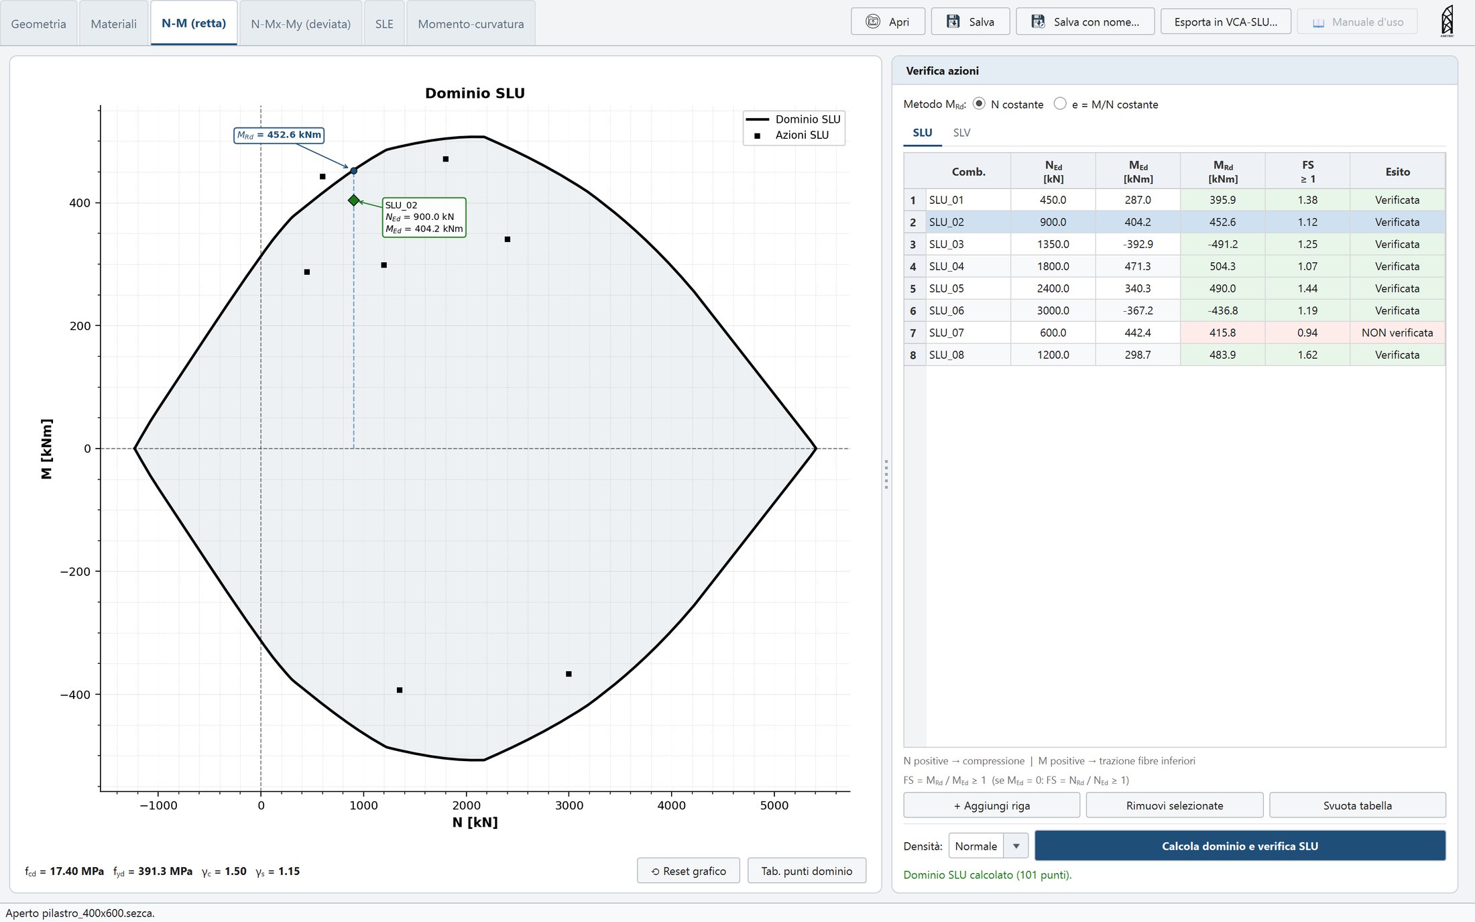The width and height of the screenshot is (1475, 922).
Task: Click the 1.19 FS cell of SLU_06
Action: point(1307,310)
